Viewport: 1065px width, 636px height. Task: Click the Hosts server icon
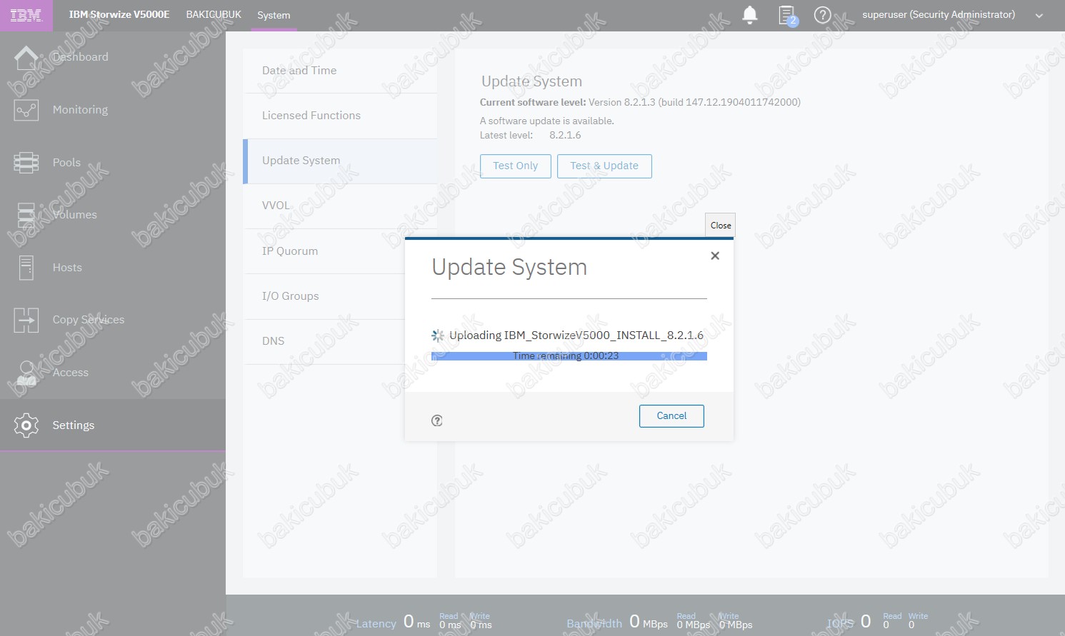pyautogui.click(x=26, y=268)
